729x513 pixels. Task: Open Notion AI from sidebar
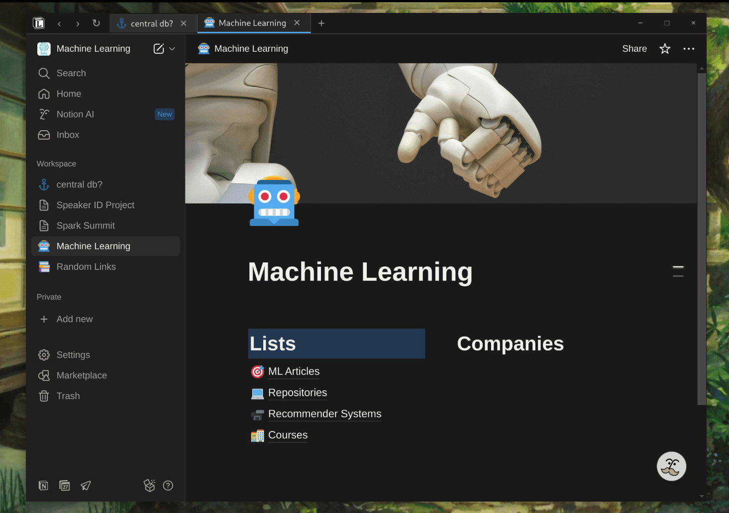[x=75, y=114]
